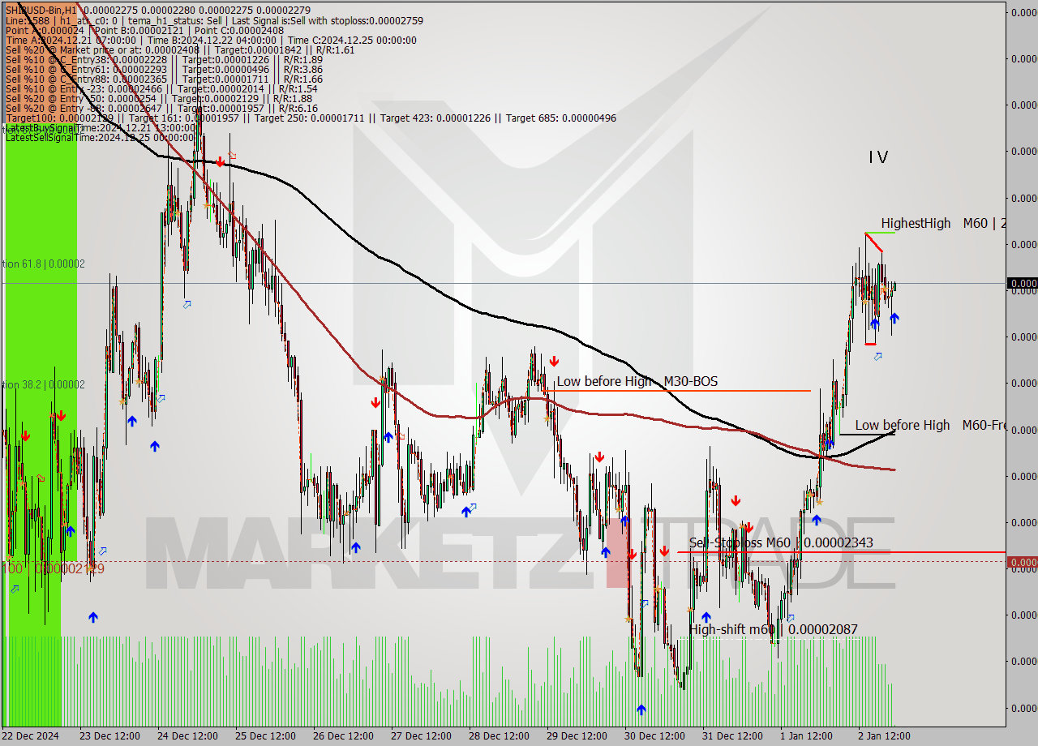Click the '2 Jan 12:00' time label
This screenshot has width=1038, height=746.
pyautogui.click(x=885, y=736)
